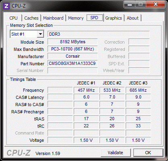Click JEDEC #2 RAS# Precharge value 7
Screen dimensions: 168x161
112,111
